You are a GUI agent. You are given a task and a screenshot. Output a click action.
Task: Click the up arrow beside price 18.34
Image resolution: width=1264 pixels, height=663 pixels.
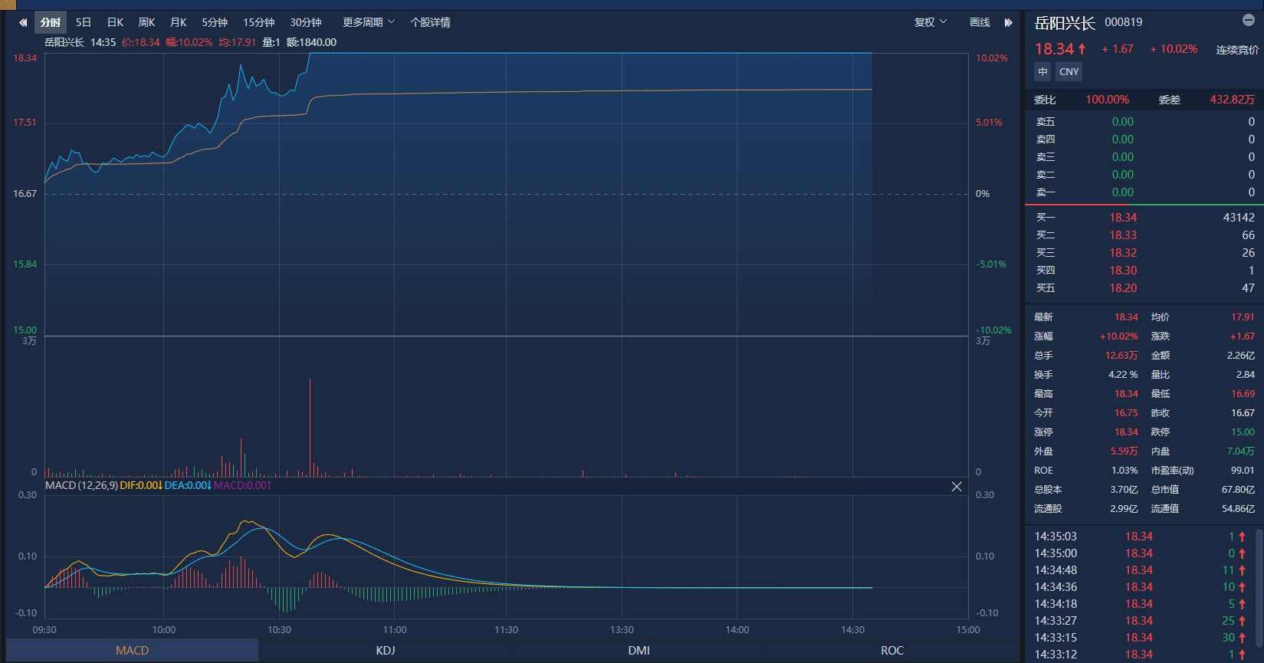click(1082, 49)
